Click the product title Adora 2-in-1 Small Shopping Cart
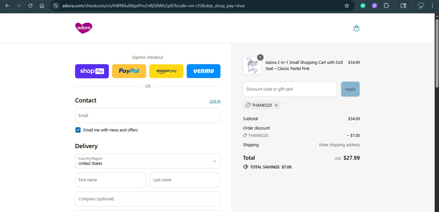This screenshot has width=439, height=212. click(x=304, y=65)
